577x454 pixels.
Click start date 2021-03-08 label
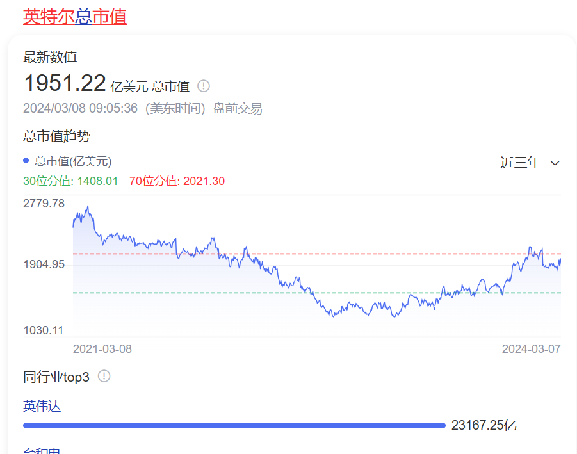click(x=102, y=349)
